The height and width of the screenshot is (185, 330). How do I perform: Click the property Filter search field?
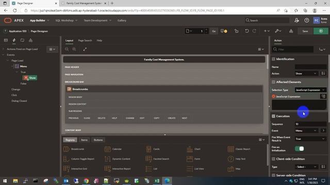tap(293, 49)
